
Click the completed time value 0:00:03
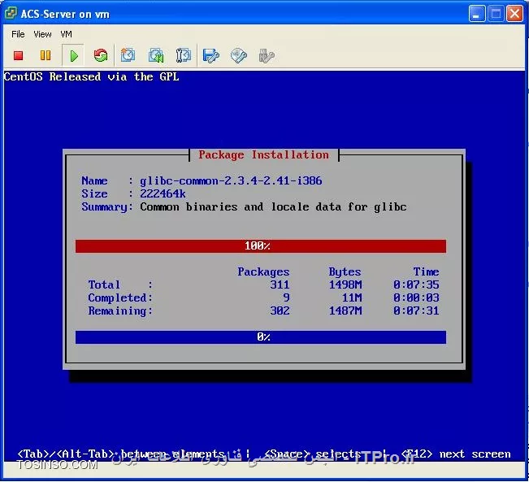416,297
